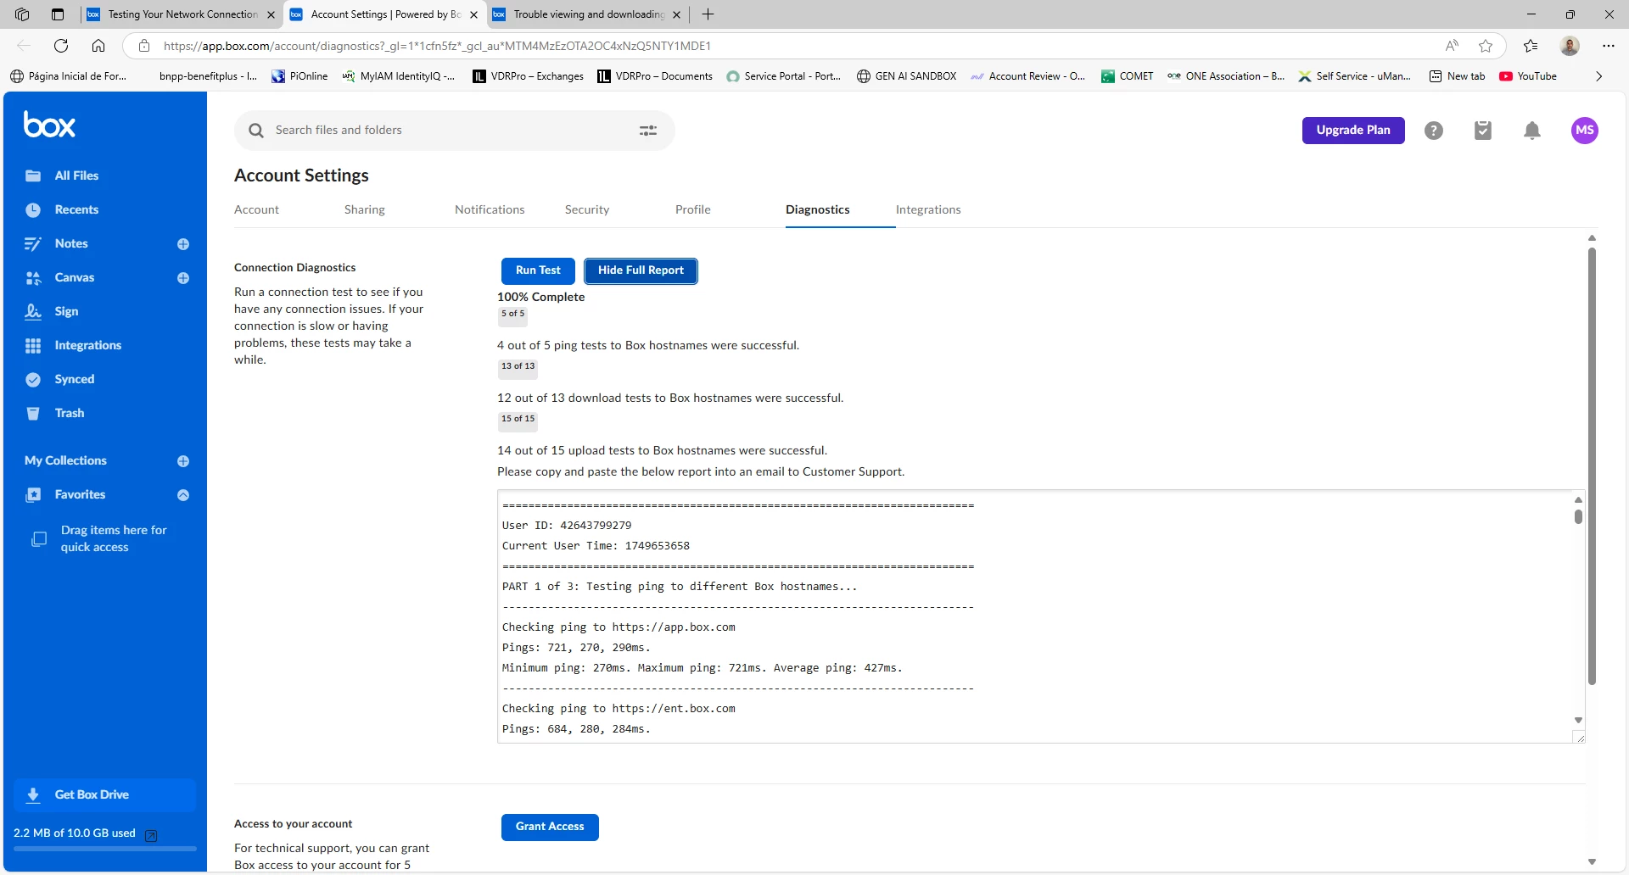Screen dimensions: 1629x875
Task: Select the Diagnostics tab
Action: pyautogui.click(x=818, y=209)
